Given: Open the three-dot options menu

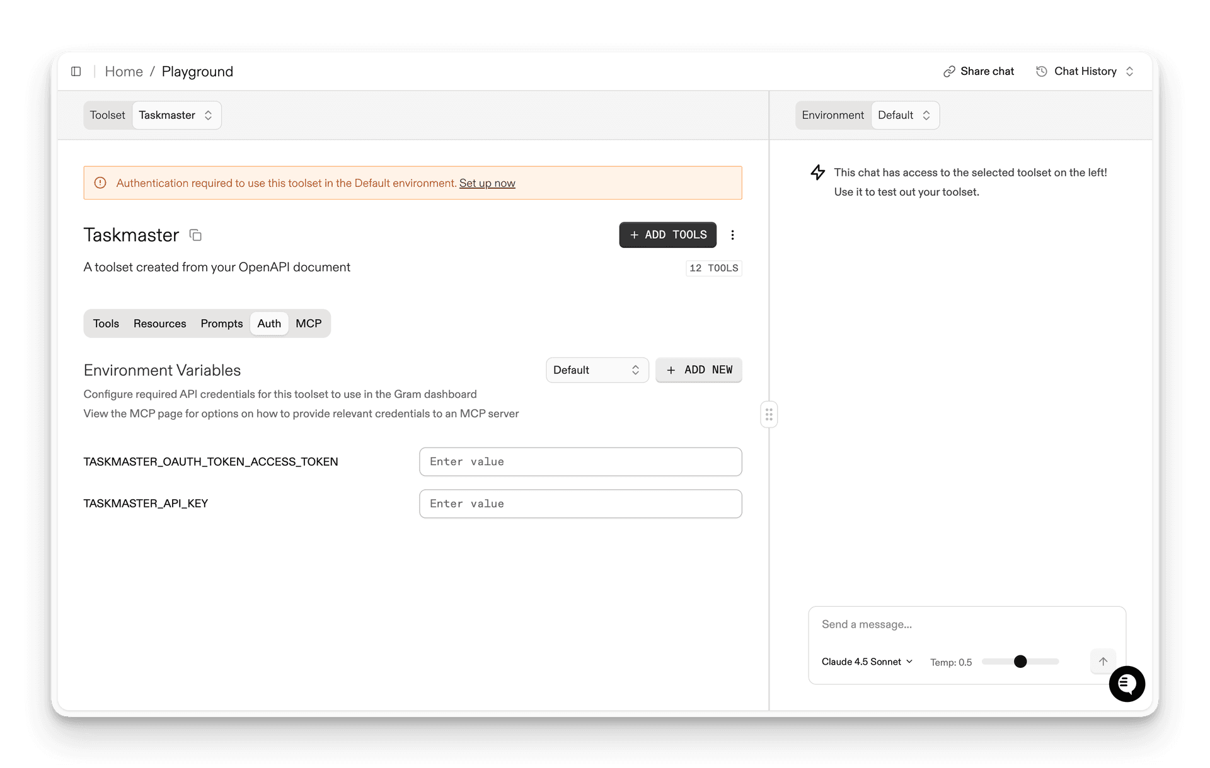Looking at the screenshot, I should [x=732, y=235].
